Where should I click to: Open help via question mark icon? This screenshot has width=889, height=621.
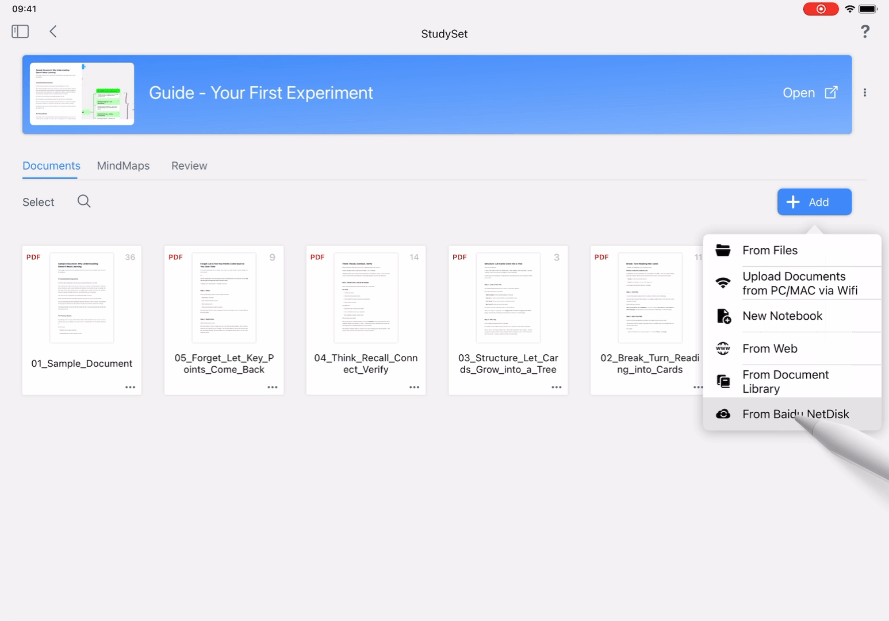point(865,32)
